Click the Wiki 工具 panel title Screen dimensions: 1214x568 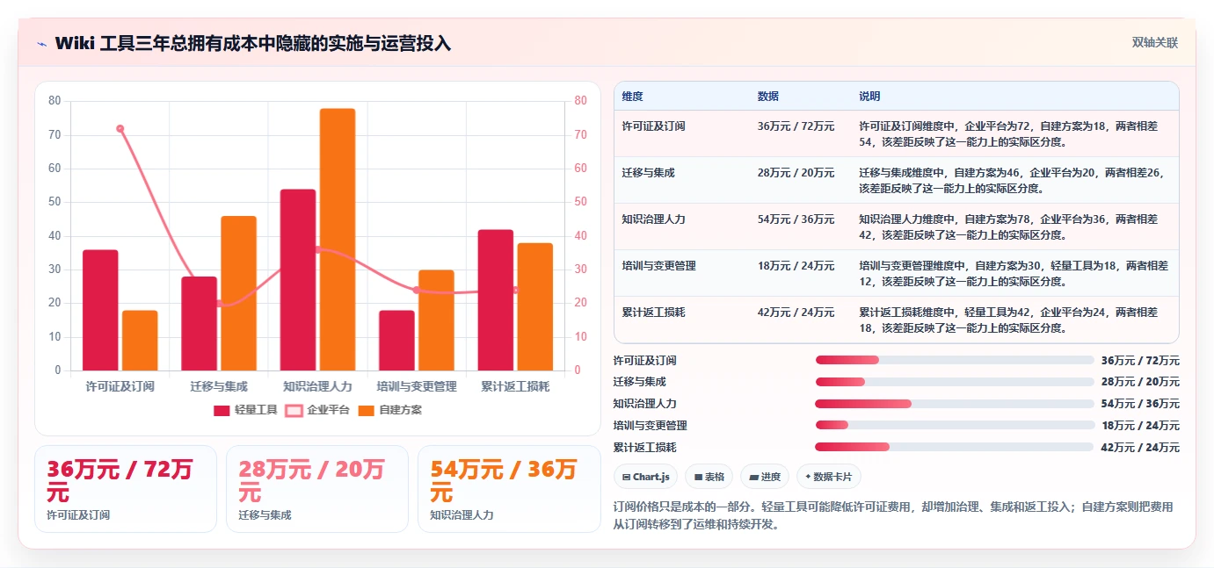pyautogui.click(x=253, y=43)
